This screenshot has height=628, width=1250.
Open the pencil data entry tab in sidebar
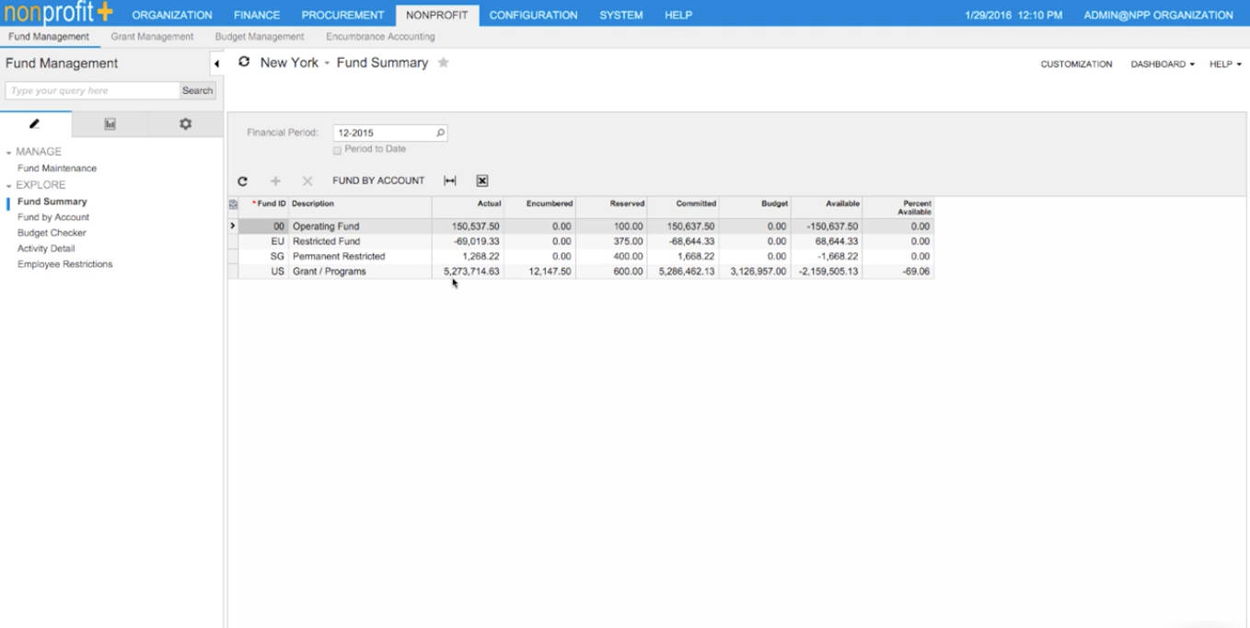(x=35, y=124)
